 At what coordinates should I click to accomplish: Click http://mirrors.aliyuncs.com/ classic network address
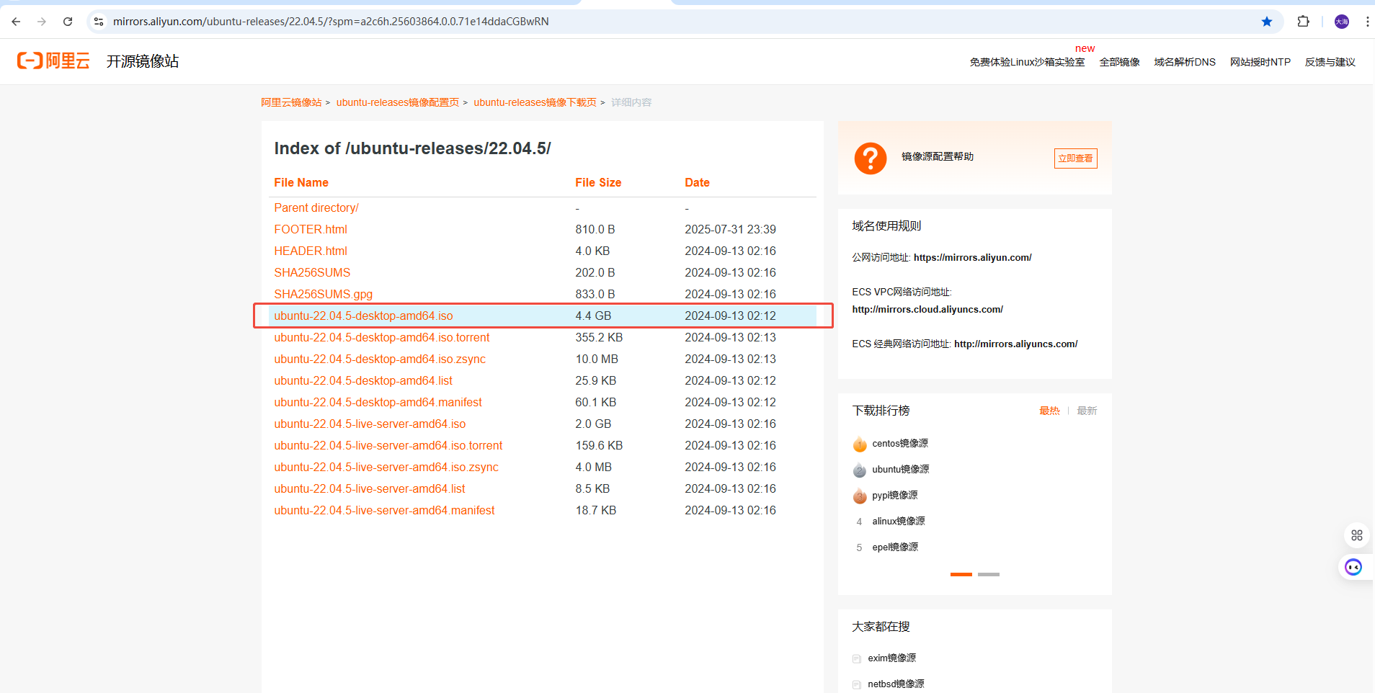pyautogui.click(x=1015, y=344)
